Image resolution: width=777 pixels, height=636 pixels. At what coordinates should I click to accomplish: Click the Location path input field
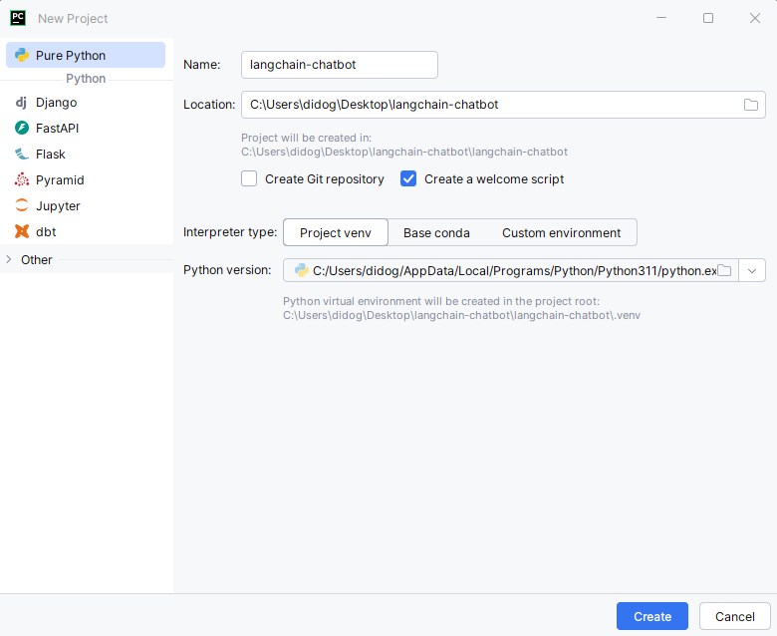click(503, 105)
